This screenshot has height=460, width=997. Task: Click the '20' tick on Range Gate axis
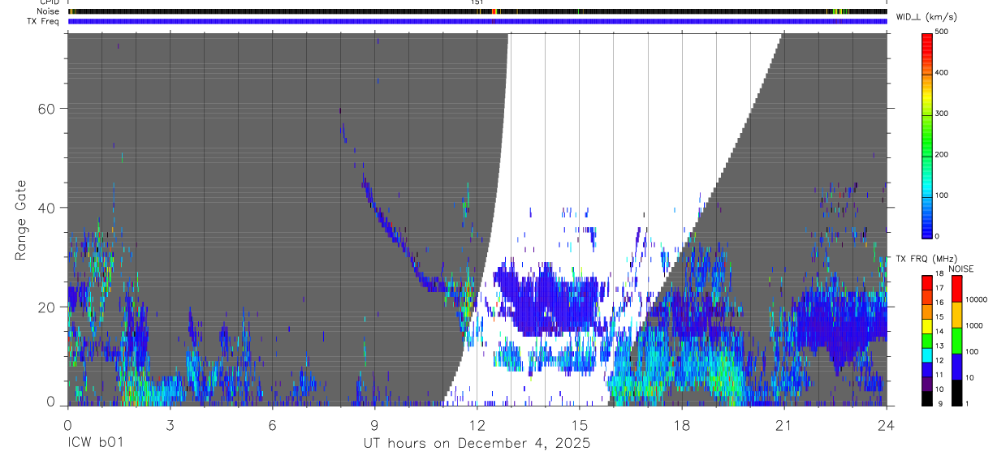click(45, 307)
